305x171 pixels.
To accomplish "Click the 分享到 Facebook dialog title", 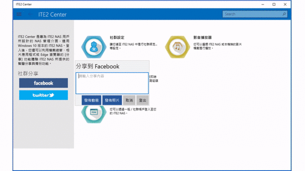I will [98, 66].
